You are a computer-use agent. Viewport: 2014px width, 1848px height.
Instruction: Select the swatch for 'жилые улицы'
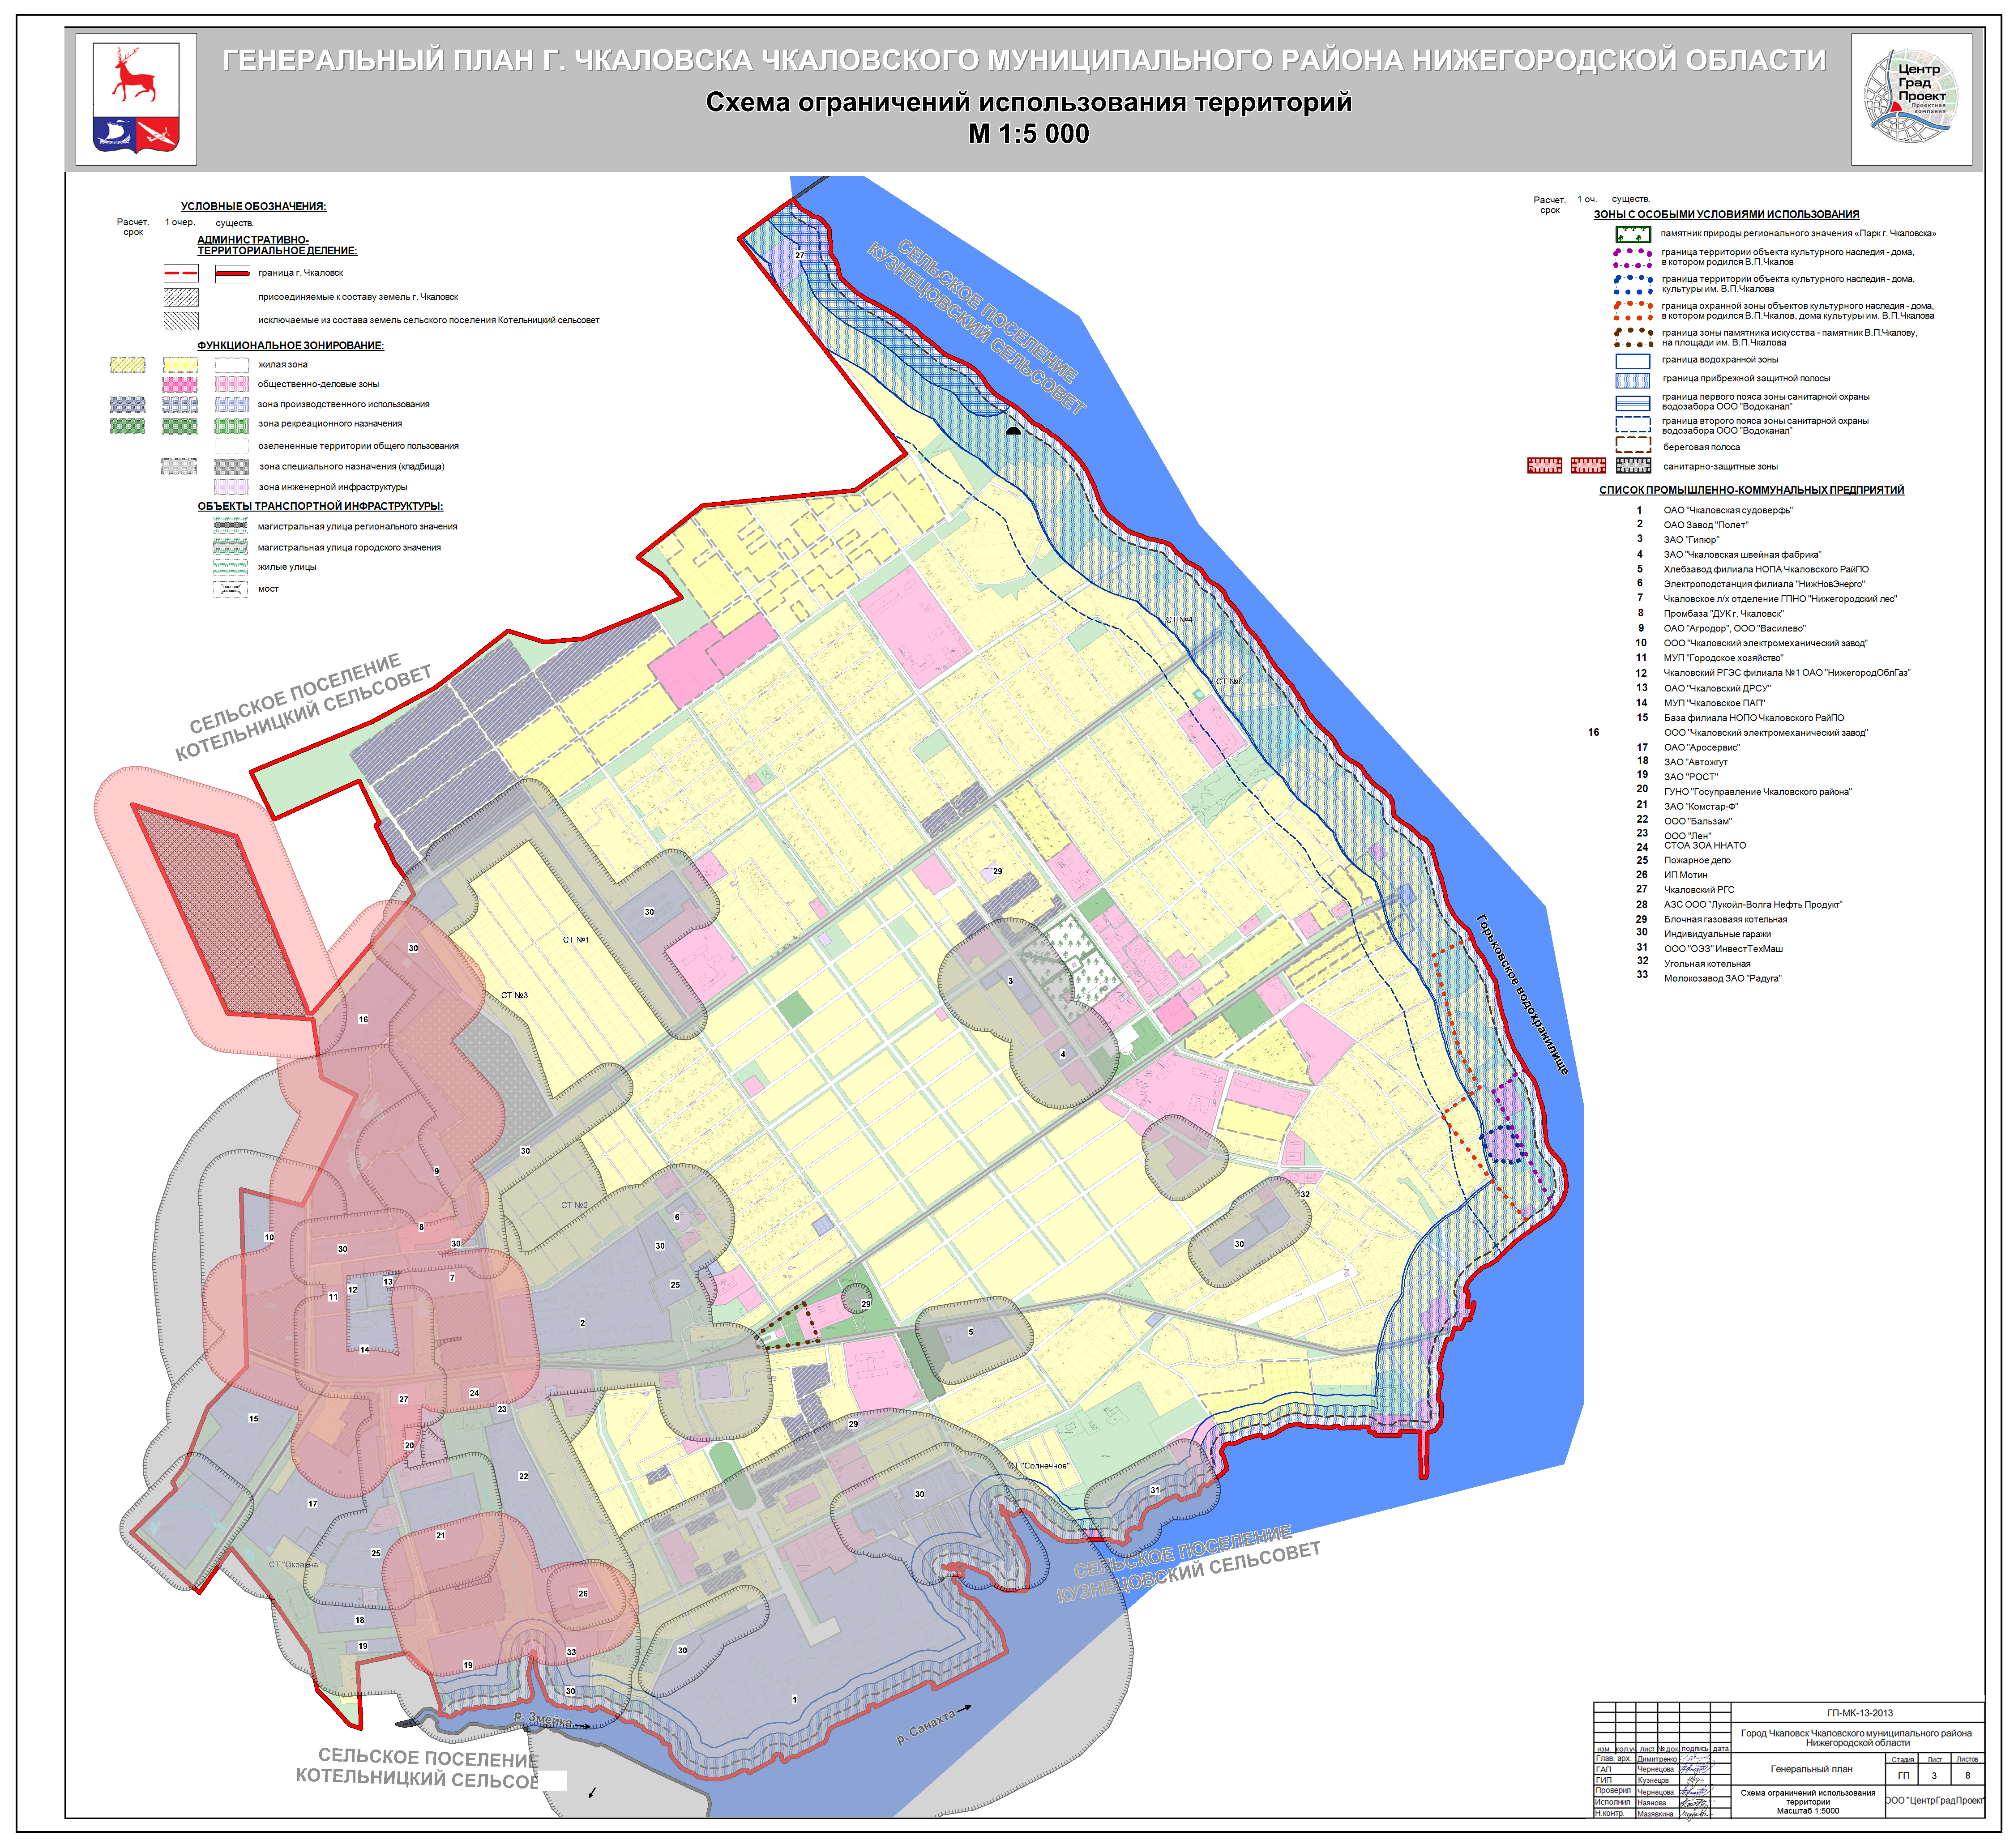pyautogui.click(x=230, y=567)
